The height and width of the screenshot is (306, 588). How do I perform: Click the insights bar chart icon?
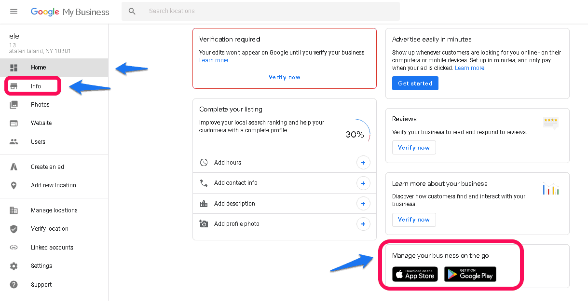click(550, 189)
